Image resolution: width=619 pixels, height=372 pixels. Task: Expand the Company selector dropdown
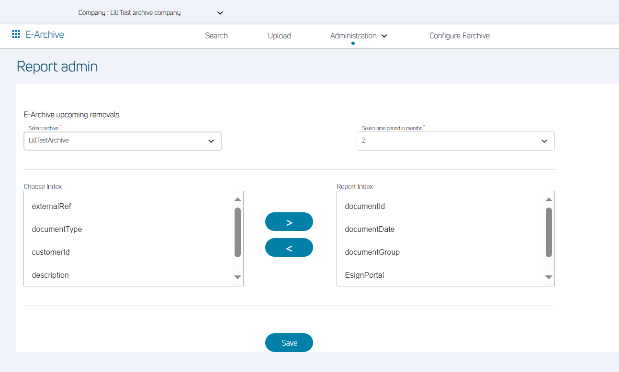[x=220, y=13]
